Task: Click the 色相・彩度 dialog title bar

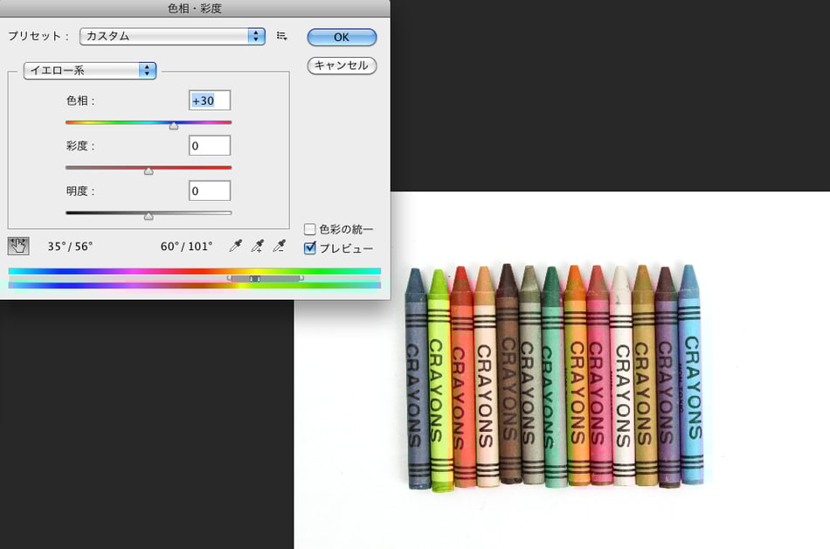Action: [x=195, y=9]
